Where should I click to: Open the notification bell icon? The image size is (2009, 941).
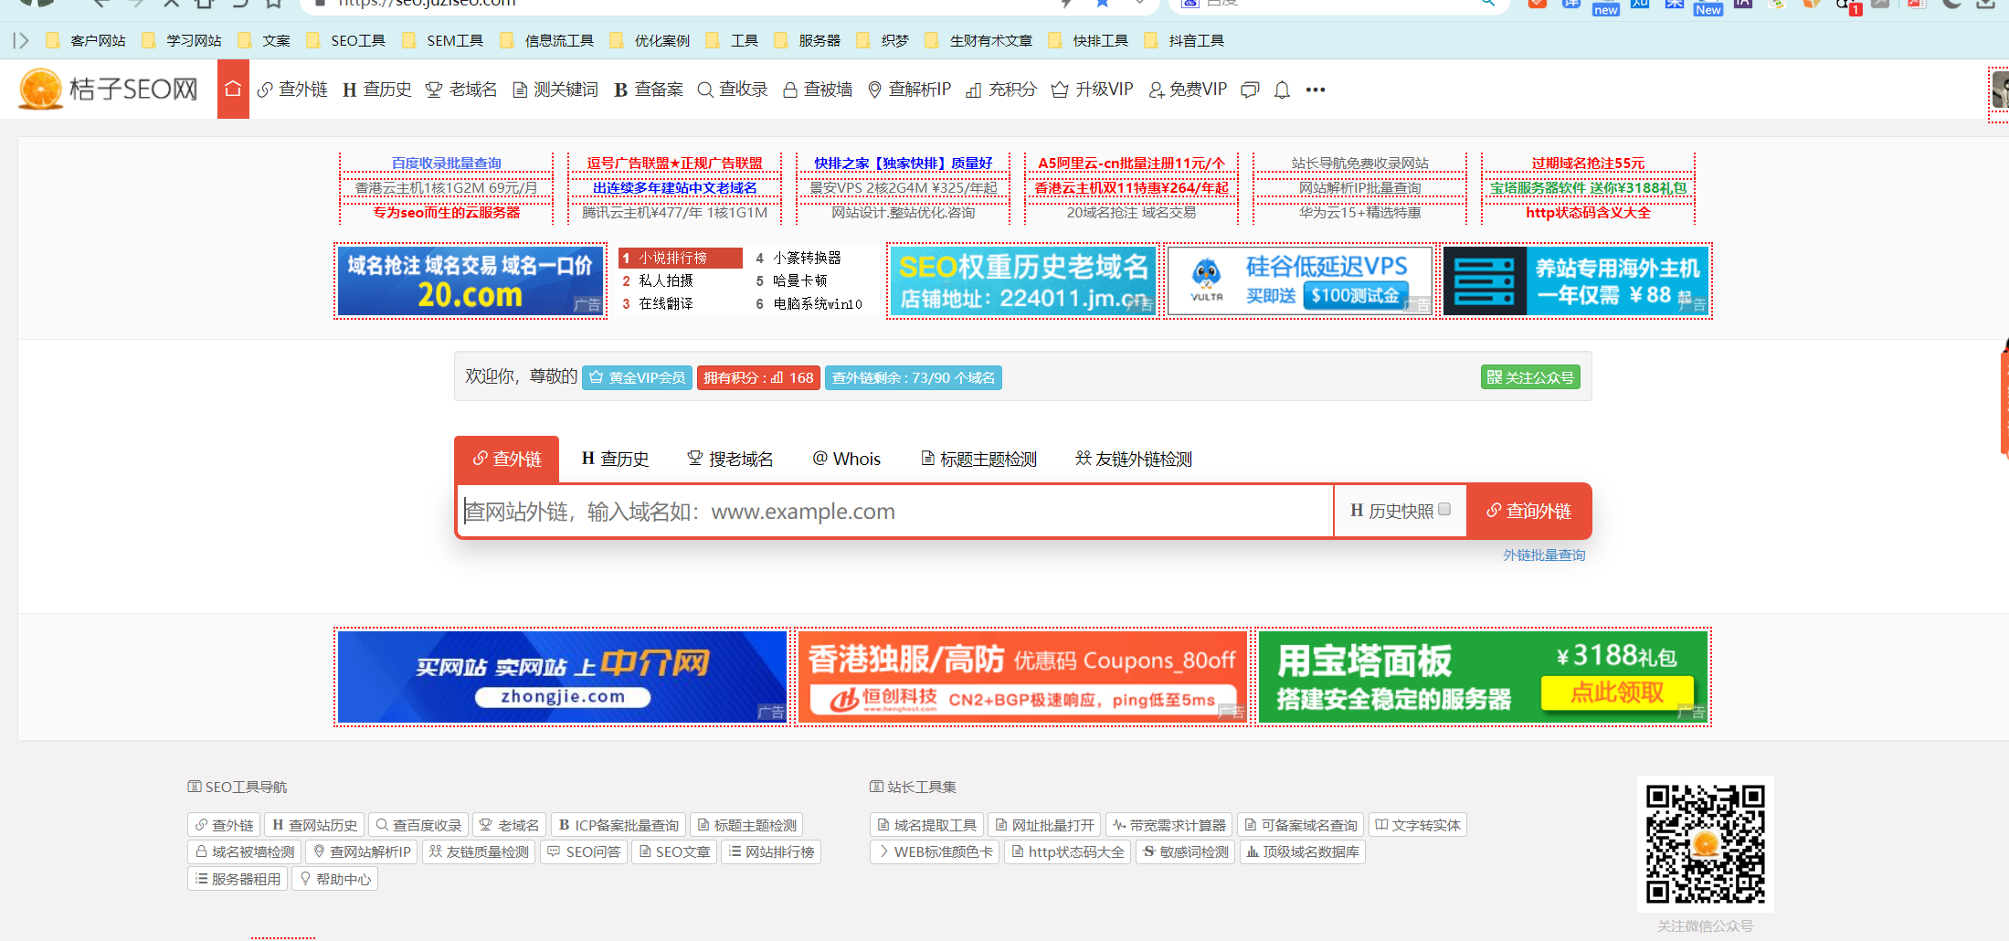coord(1282,90)
